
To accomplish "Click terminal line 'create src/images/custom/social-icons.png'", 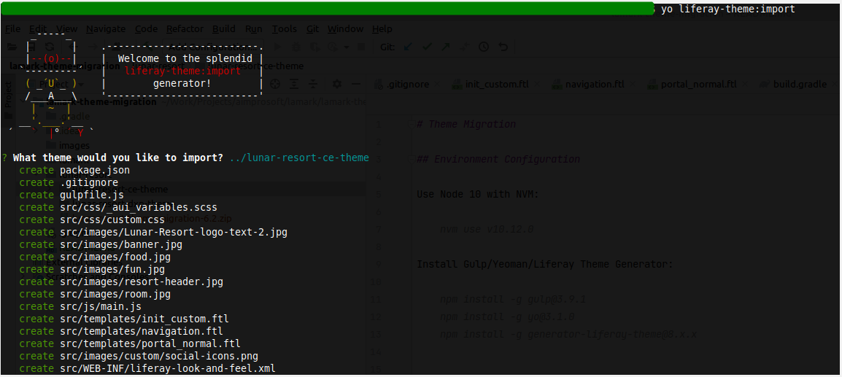I will coord(139,356).
